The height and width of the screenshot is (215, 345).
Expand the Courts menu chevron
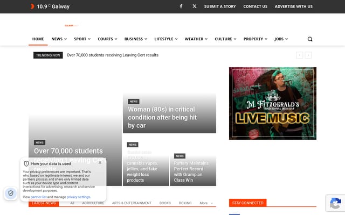(x=116, y=39)
